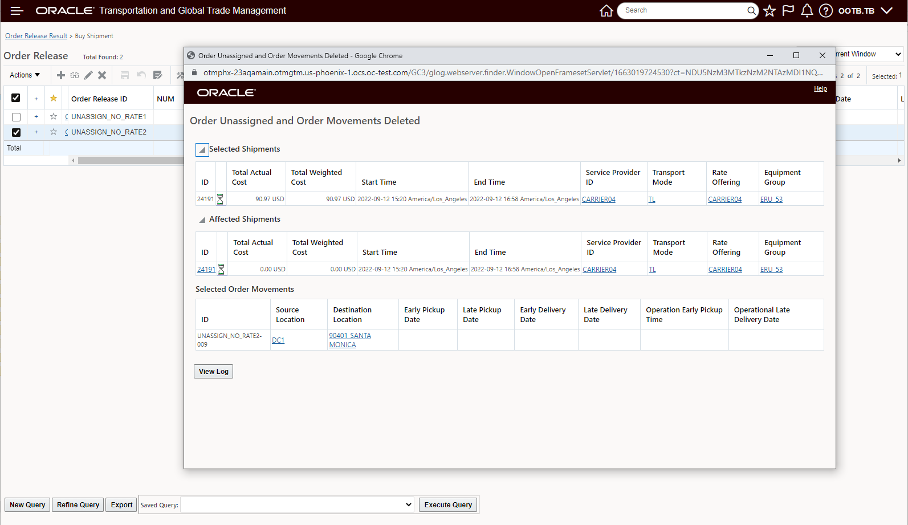Open TL transport mode in Affected Shipments

pos(652,270)
